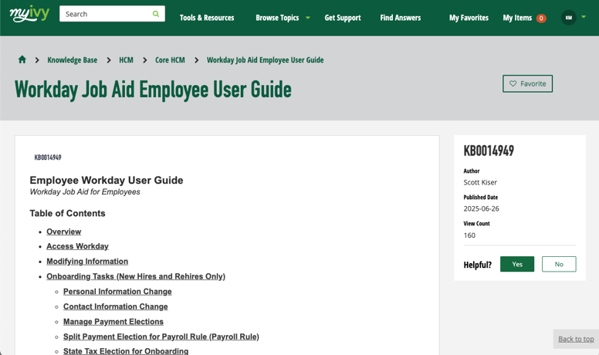Click Workday Job Aid Employee User Guide breadcrumb
Viewport: 599px width, 355px height.
tap(265, 60)
